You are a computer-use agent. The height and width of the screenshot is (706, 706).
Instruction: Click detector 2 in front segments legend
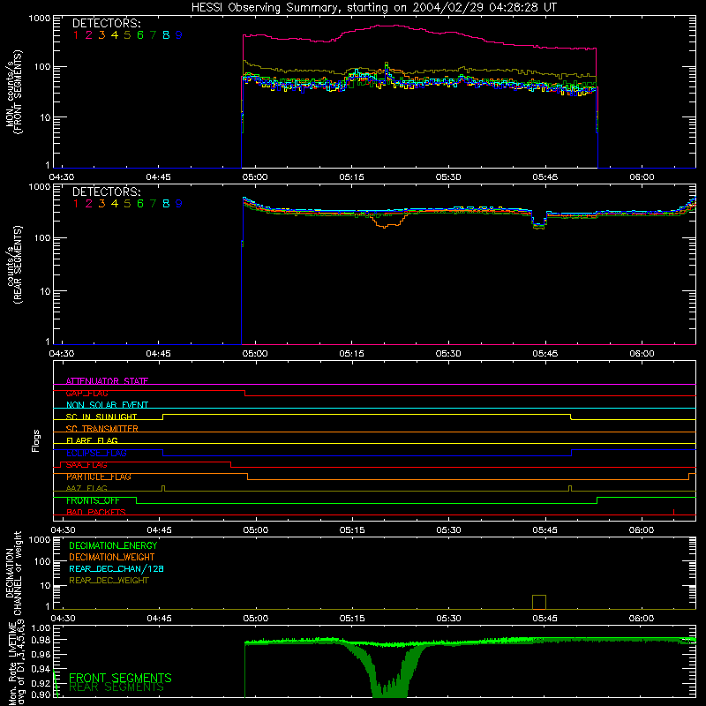pyautogui.click(x=89, y=35)
